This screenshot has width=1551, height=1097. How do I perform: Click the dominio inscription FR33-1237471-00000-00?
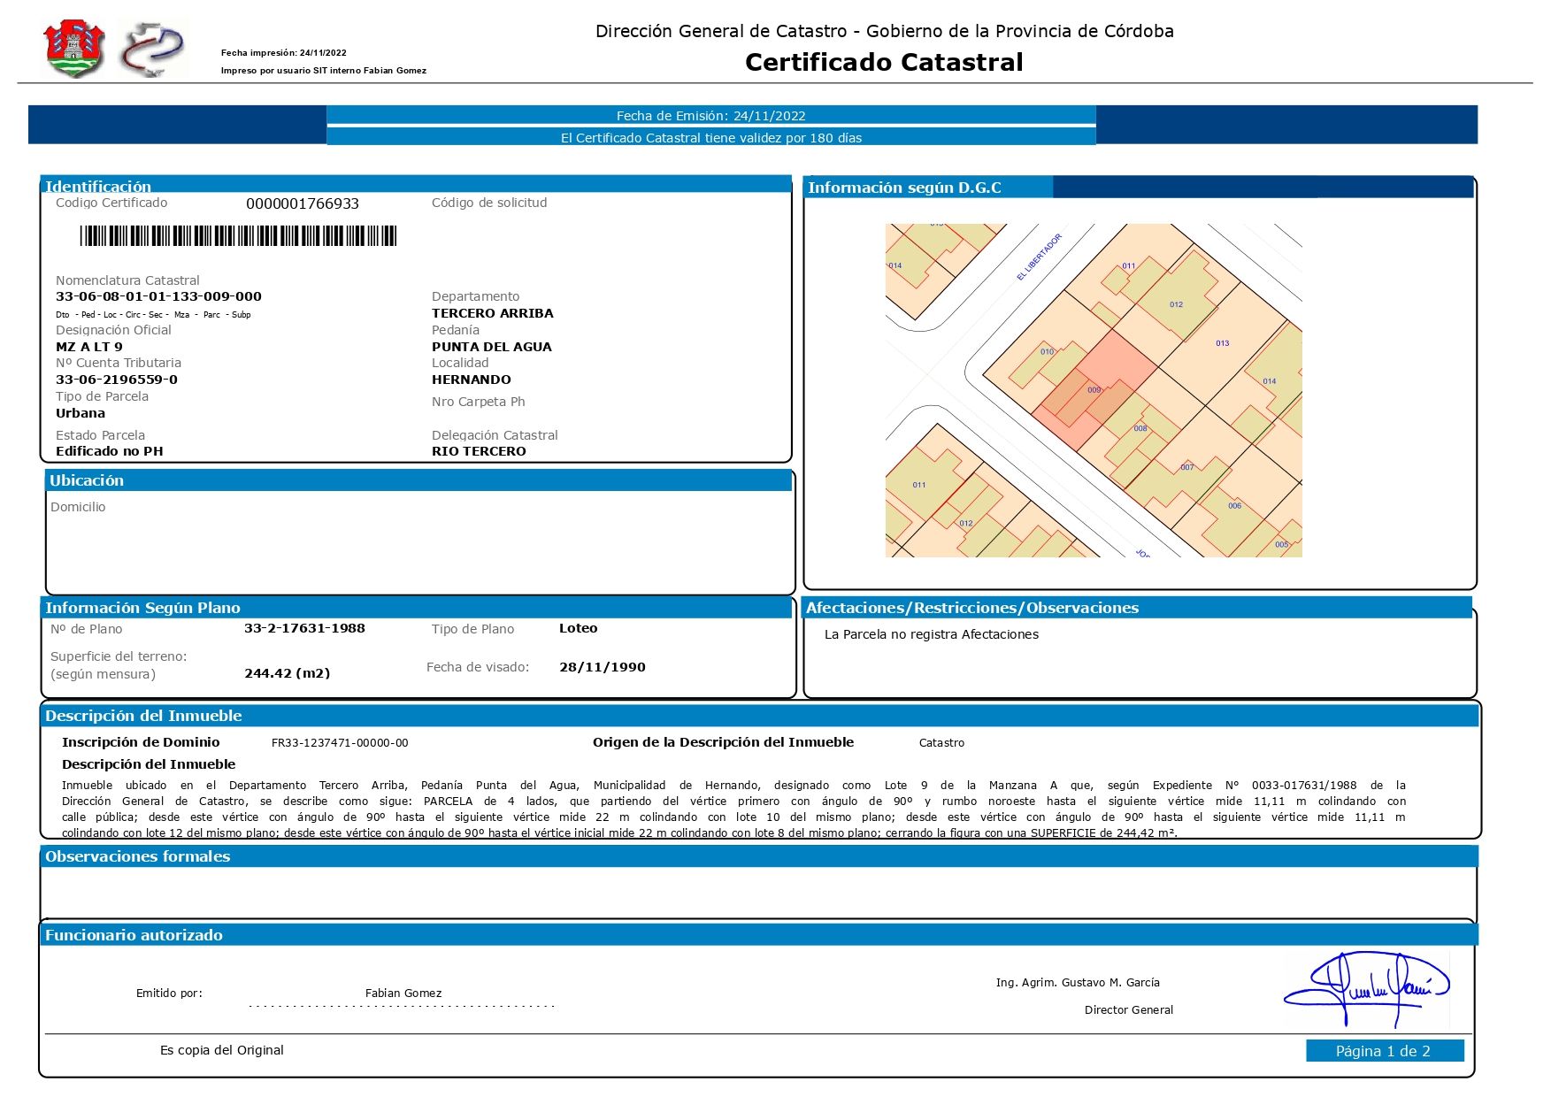[340, 743]
